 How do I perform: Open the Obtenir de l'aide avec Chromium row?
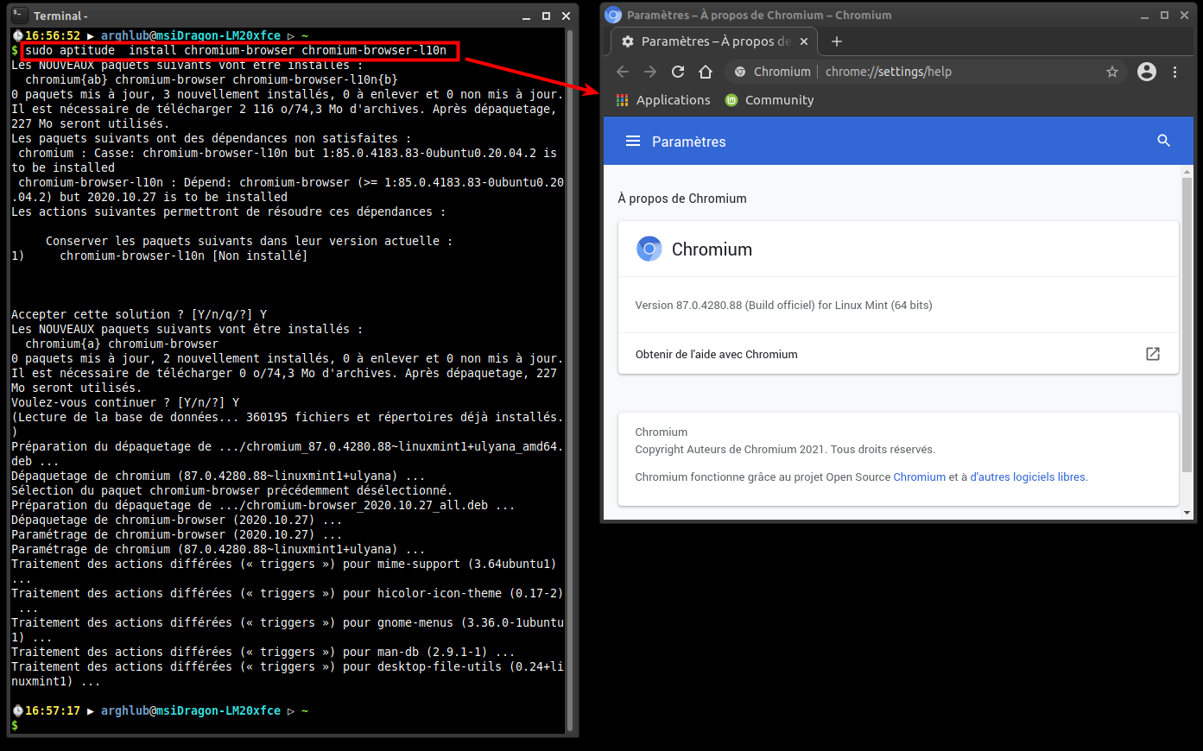pyautogui.click(x=898, y=354)
